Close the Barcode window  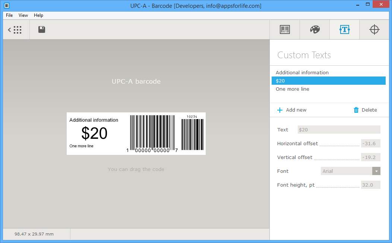click(x=381, y=4)
